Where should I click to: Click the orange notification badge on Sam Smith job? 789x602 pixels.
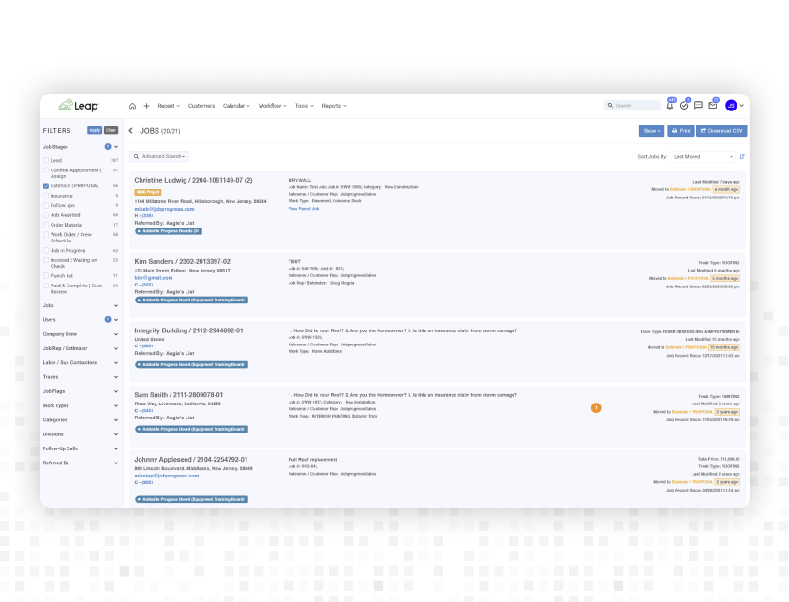point(596,408)
